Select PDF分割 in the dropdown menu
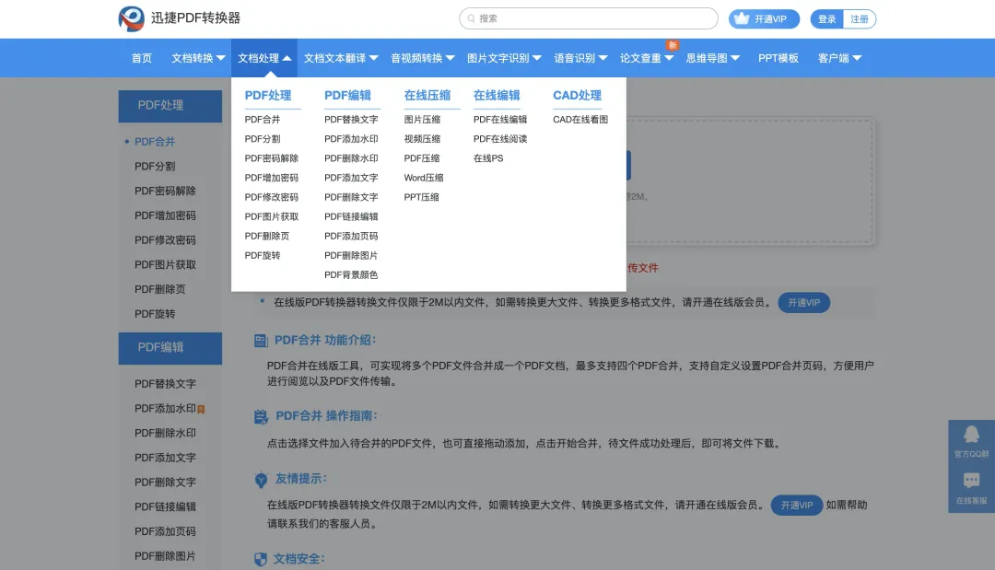Image resolution: width=995 pixels, height=570 pixels. point(262,139)
